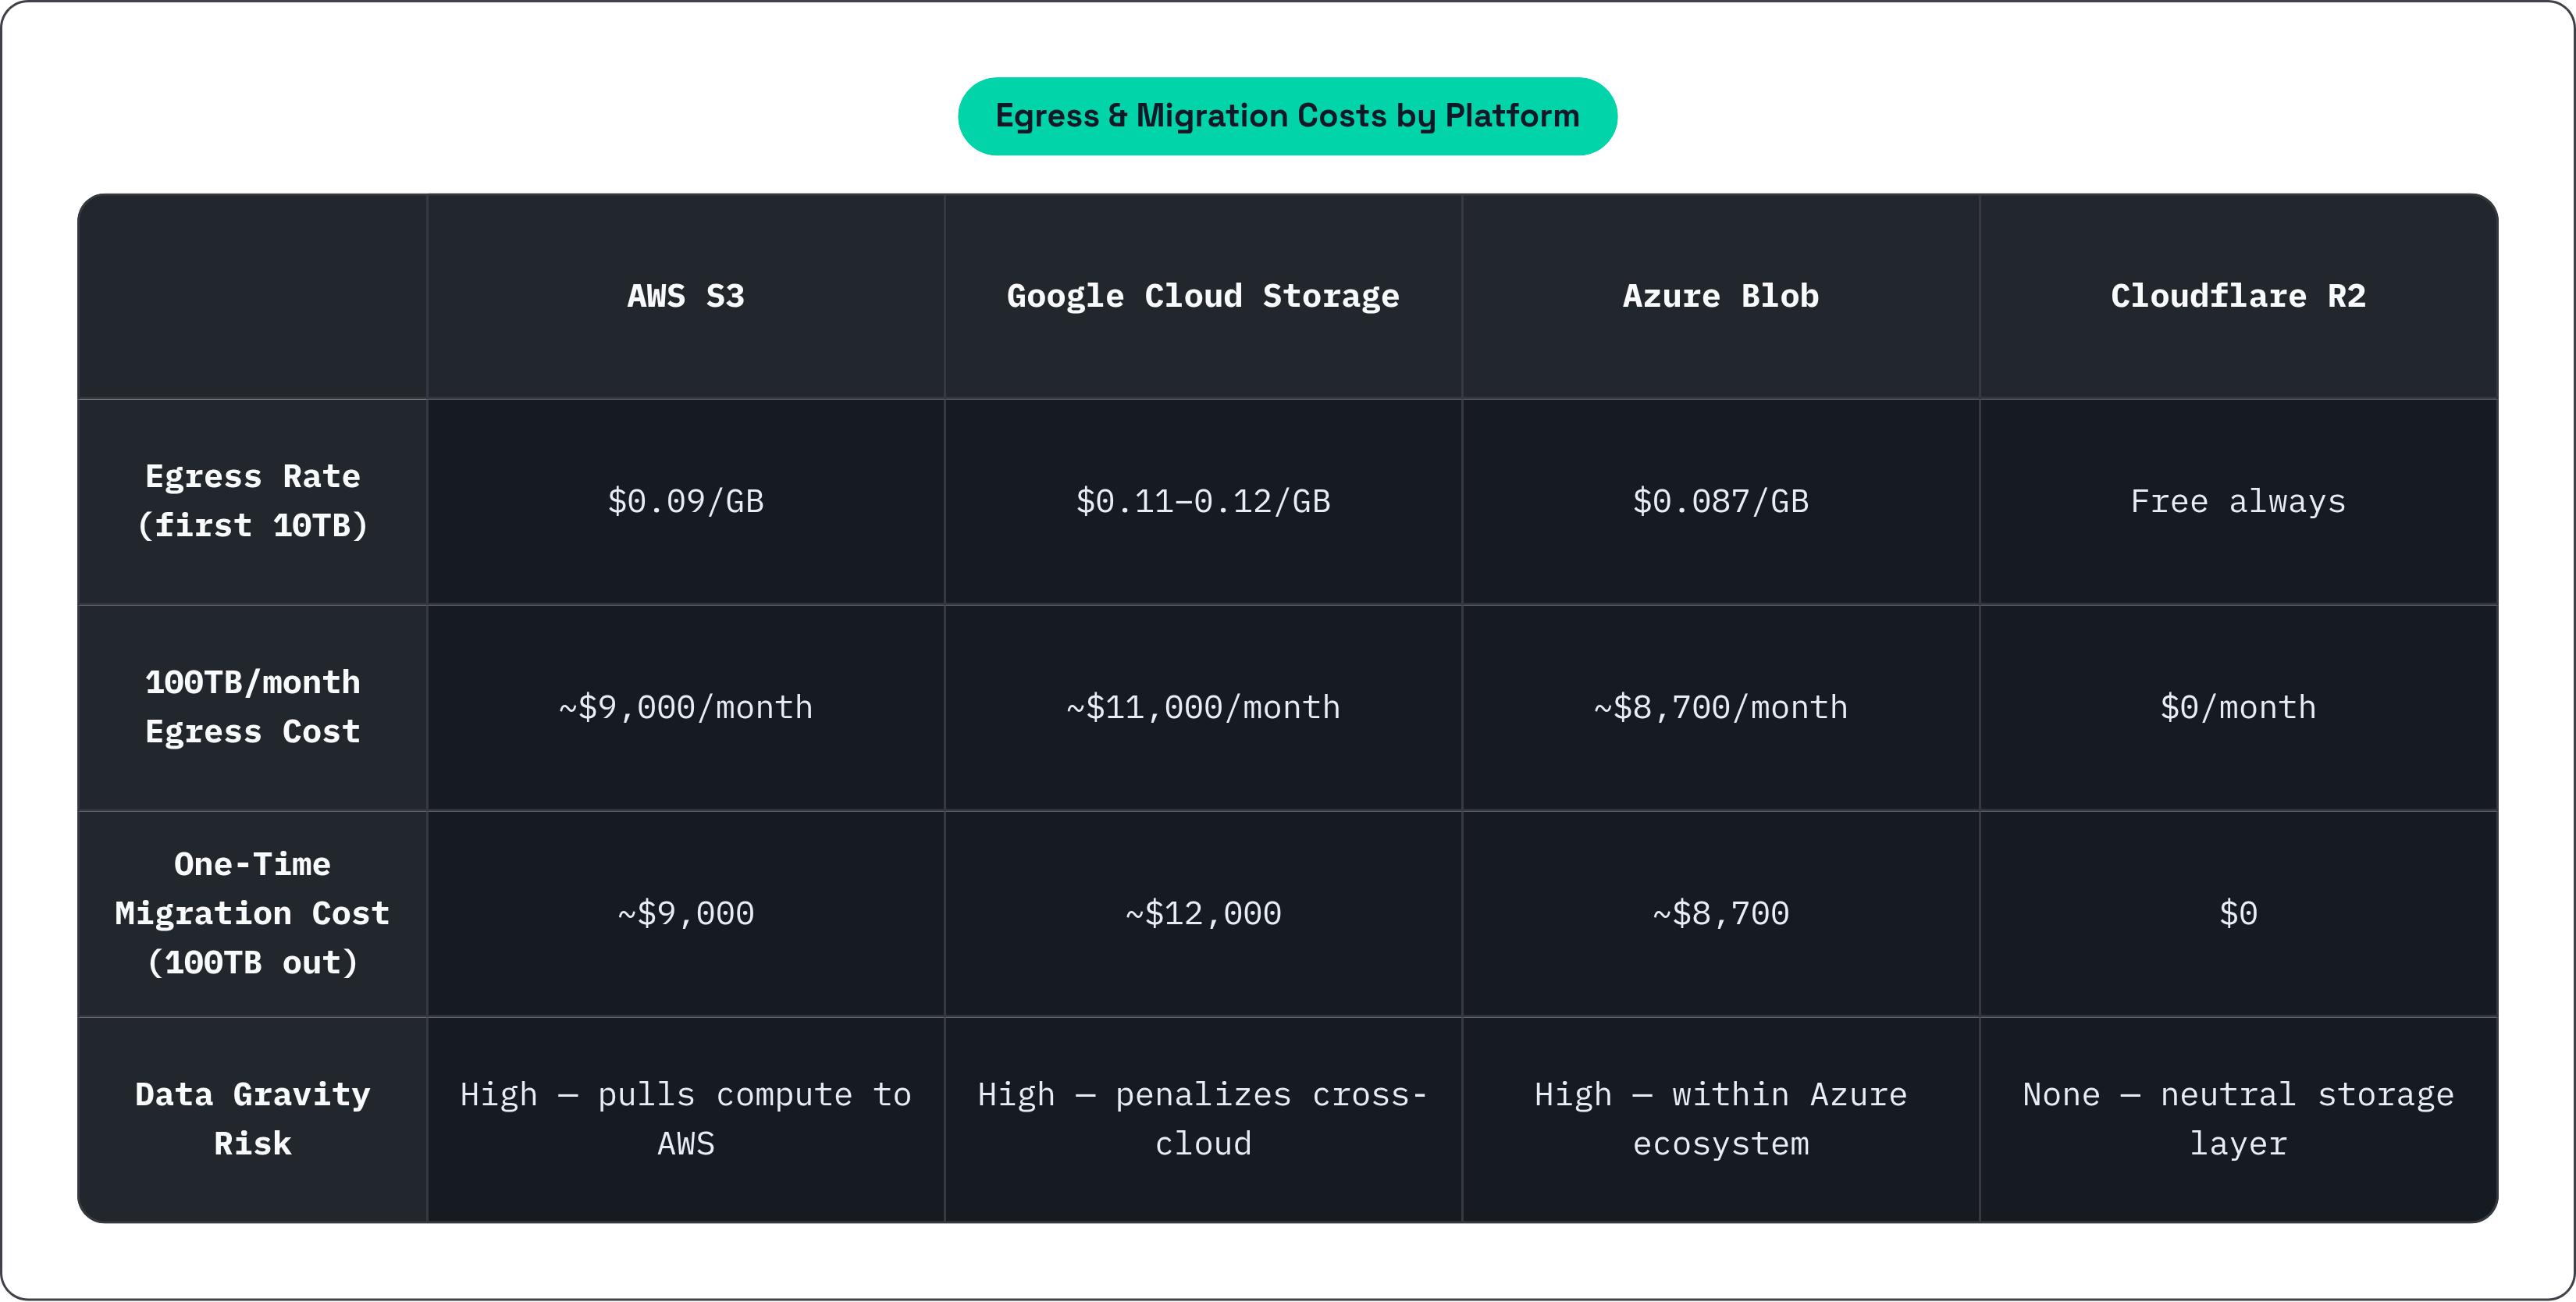Screen dimensions: 2576x1302
Task: Click 'High — pulls compute to AWS' cell
Action: pyautogui.click(x=686, y=1119)
